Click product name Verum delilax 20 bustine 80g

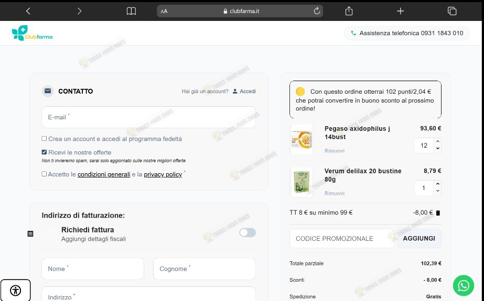point(363,175)
